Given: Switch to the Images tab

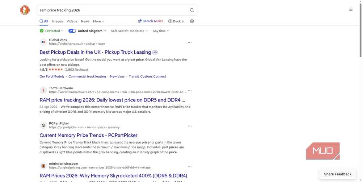Looking at the screenshot, I should coord(57,21).
